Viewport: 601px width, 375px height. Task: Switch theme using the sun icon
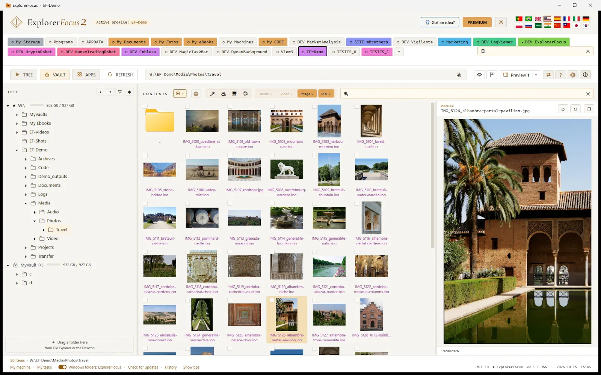(501, 22)
